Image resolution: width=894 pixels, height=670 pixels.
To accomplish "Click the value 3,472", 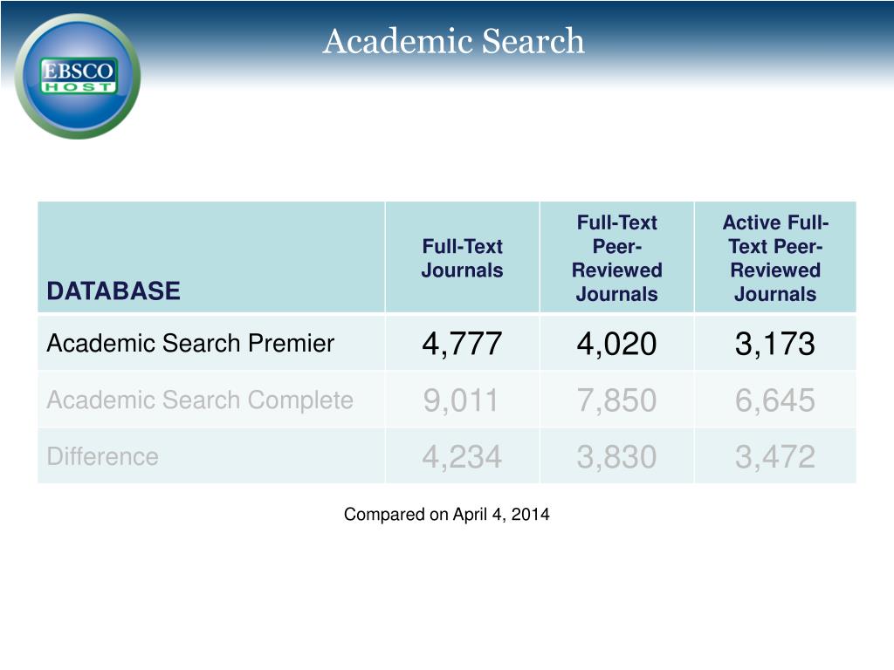I will 775,457.
